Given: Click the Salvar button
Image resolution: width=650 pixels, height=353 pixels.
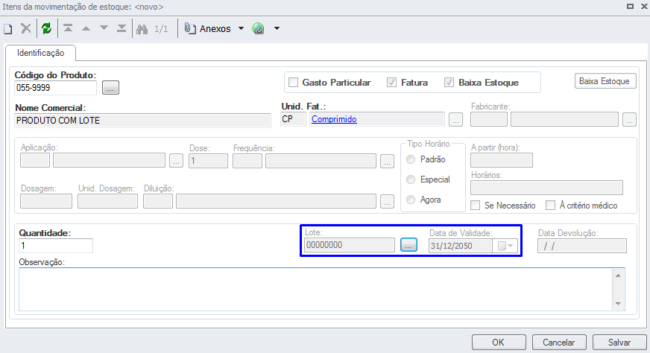Looking at the screenshot, I should 619,343.
